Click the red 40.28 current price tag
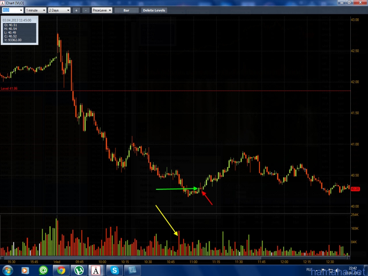Viewport: 368px width, 276px height. tap(355, 189)
